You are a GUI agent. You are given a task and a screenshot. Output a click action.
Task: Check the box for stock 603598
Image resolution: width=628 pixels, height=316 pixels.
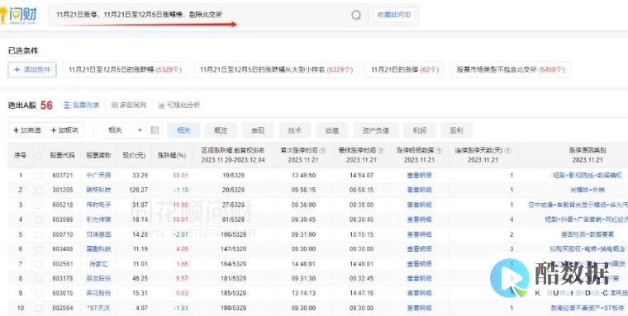[x=39, y=219]
